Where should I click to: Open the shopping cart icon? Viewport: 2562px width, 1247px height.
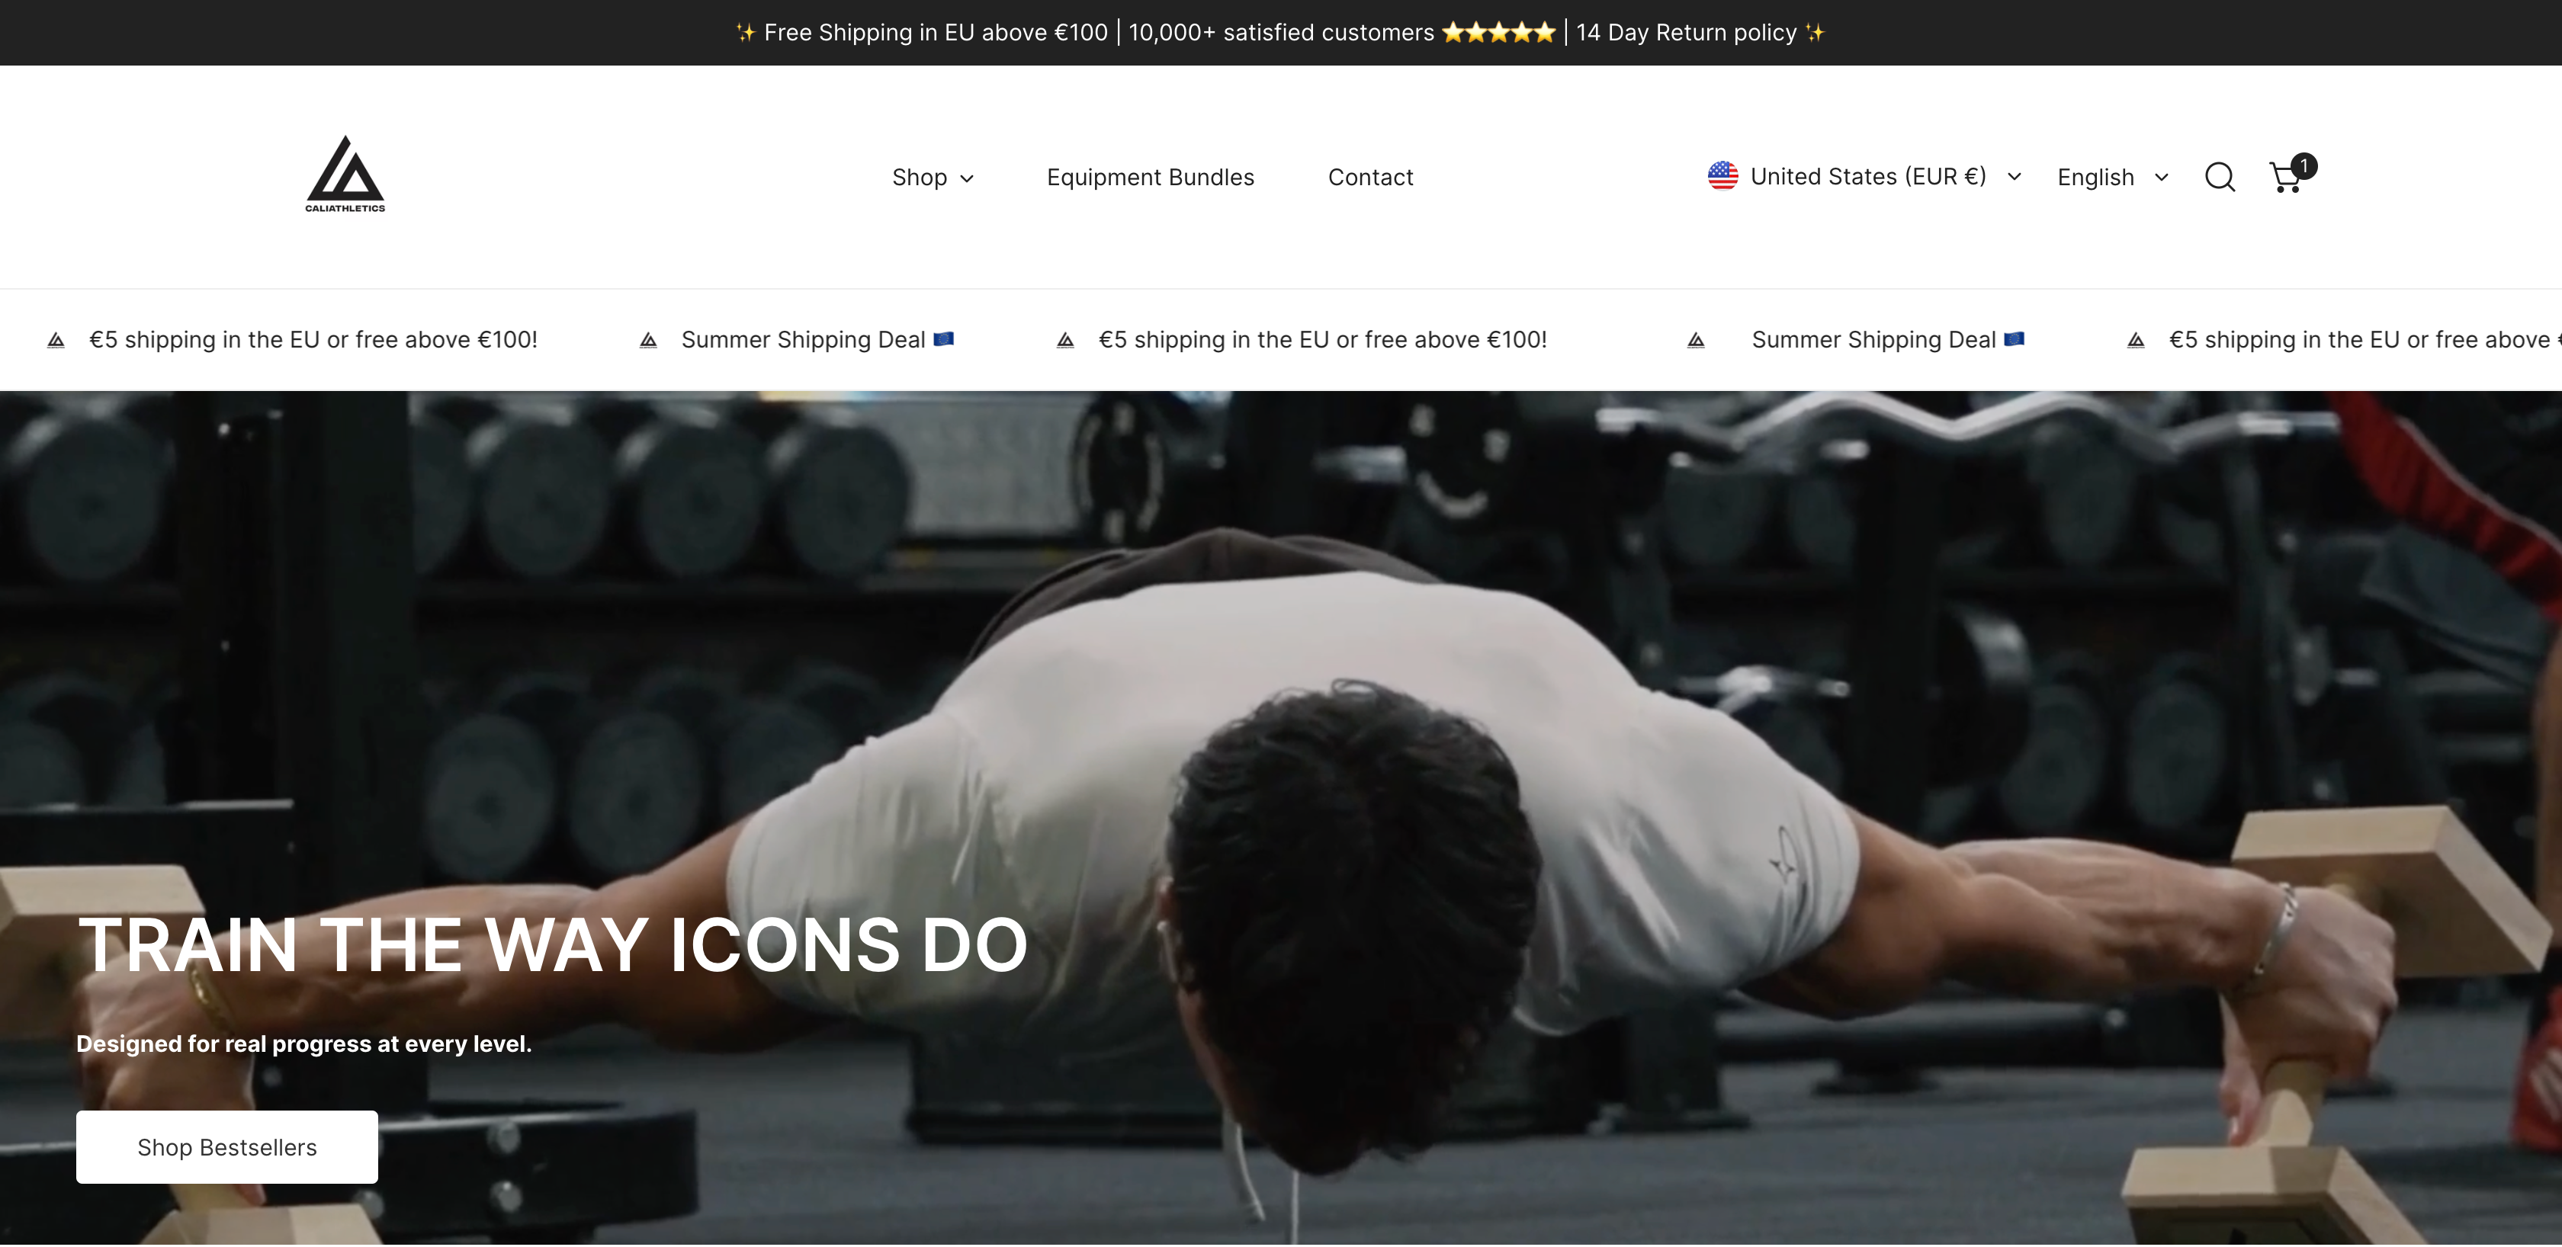point(2285,177)
